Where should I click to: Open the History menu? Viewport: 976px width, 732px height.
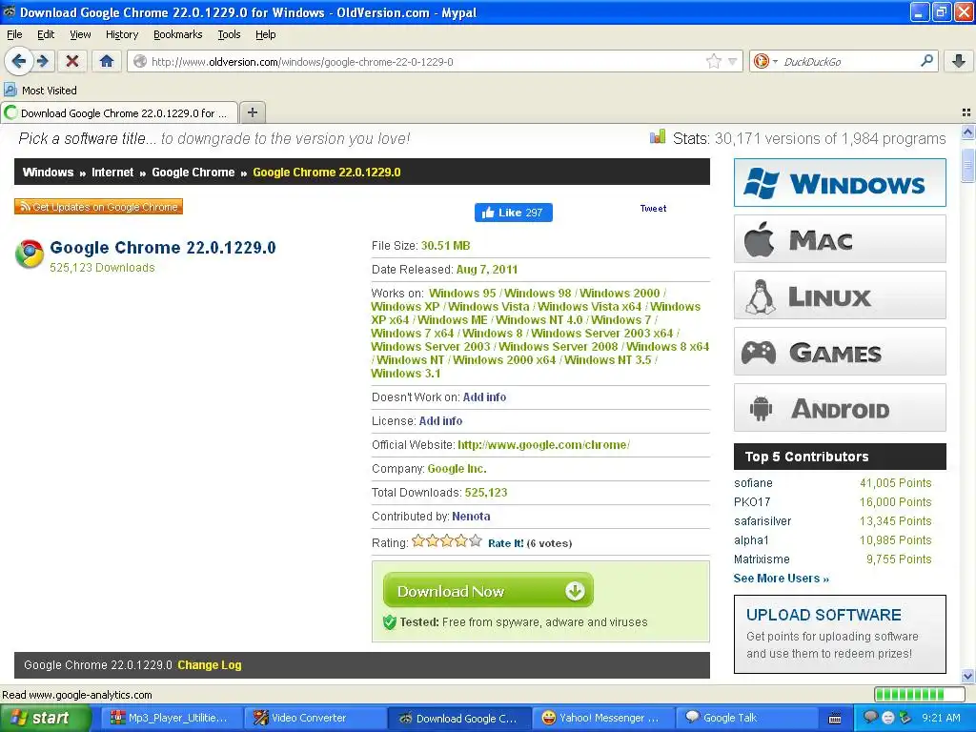(x=121, y=34)
